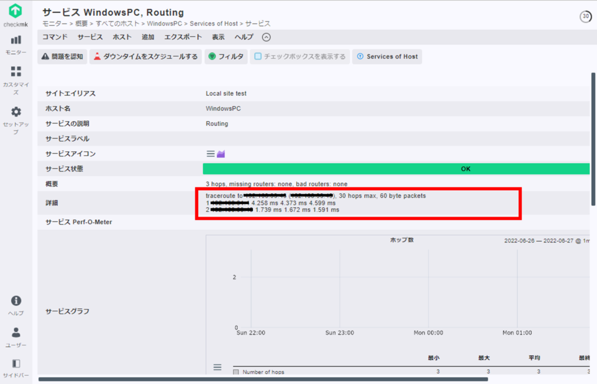Open the 表示 menu
The height and width of the screenshot is (384, 597).
tap(218, 37)
